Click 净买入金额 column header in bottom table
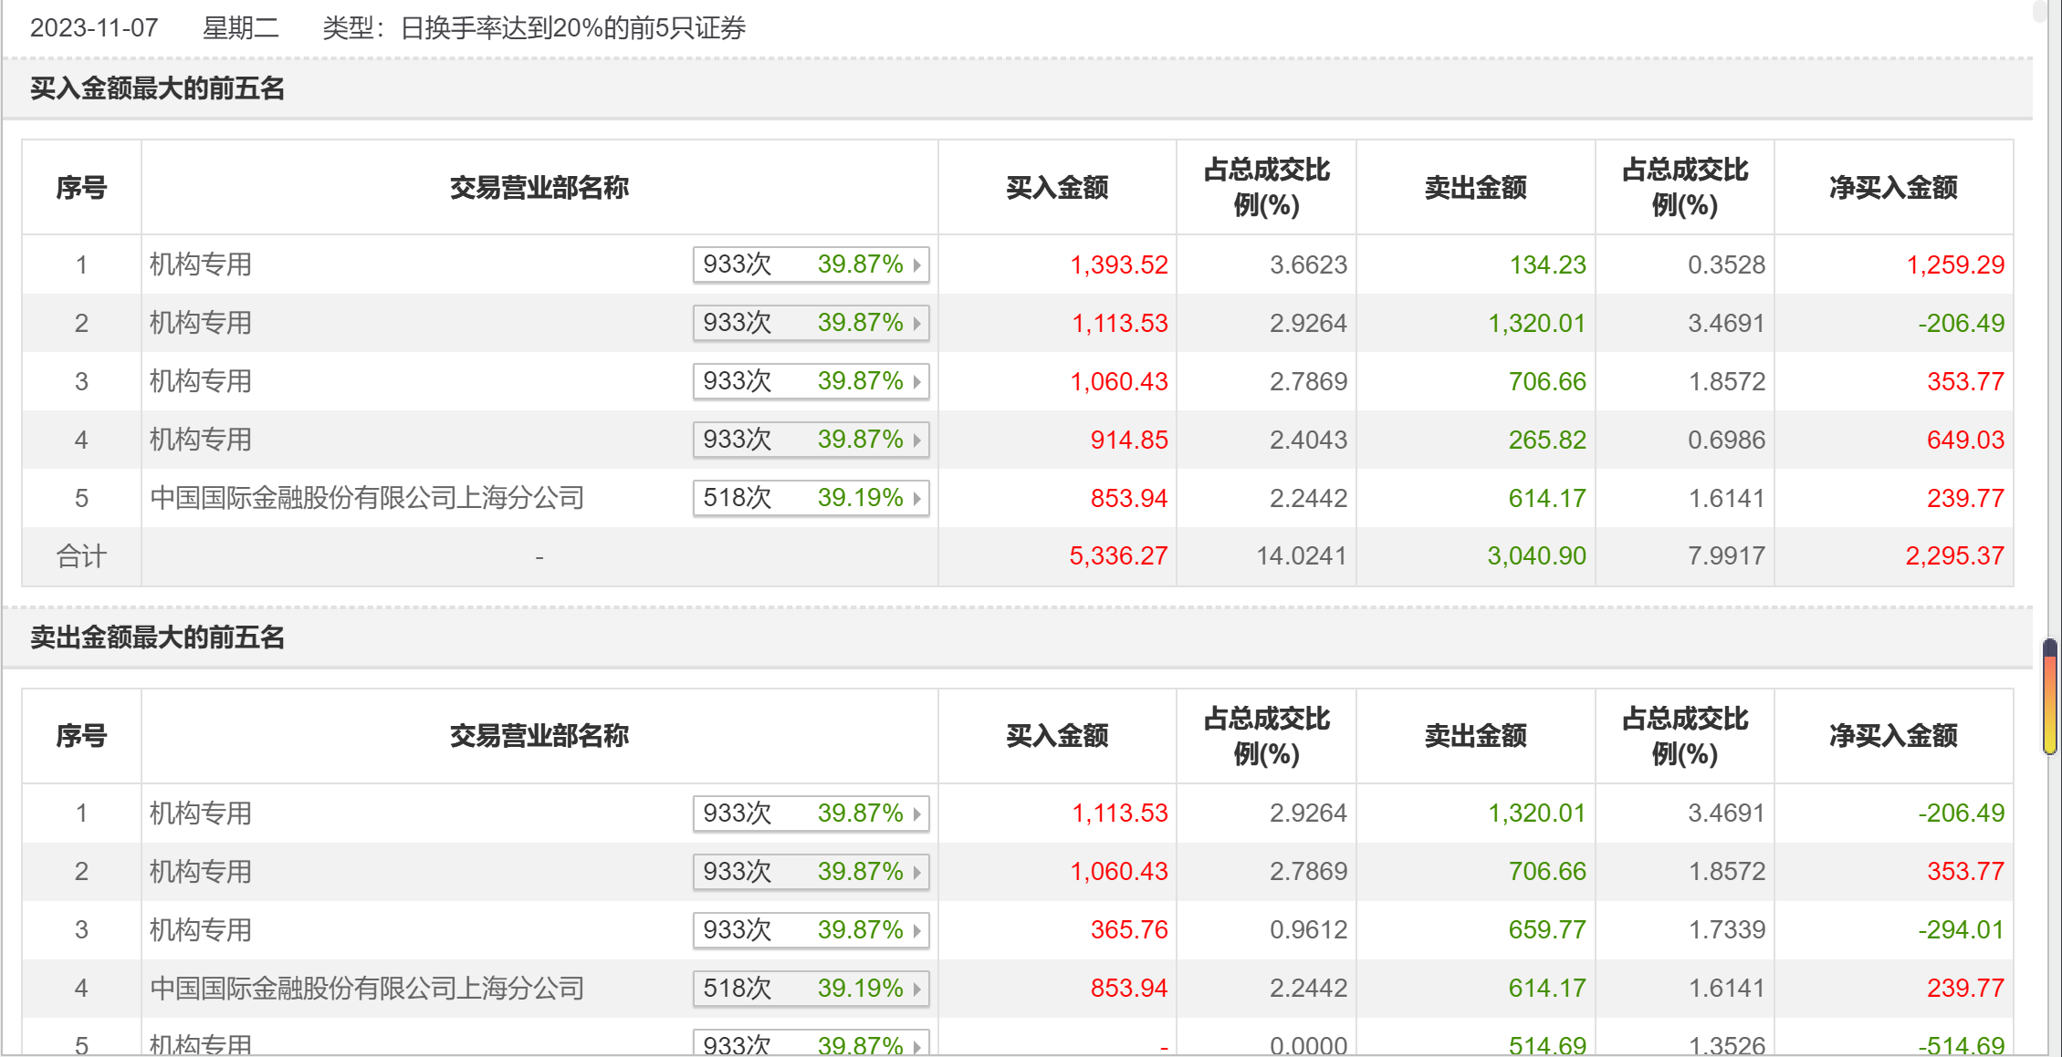2062x1057 pixels. tap(1893, 736)
